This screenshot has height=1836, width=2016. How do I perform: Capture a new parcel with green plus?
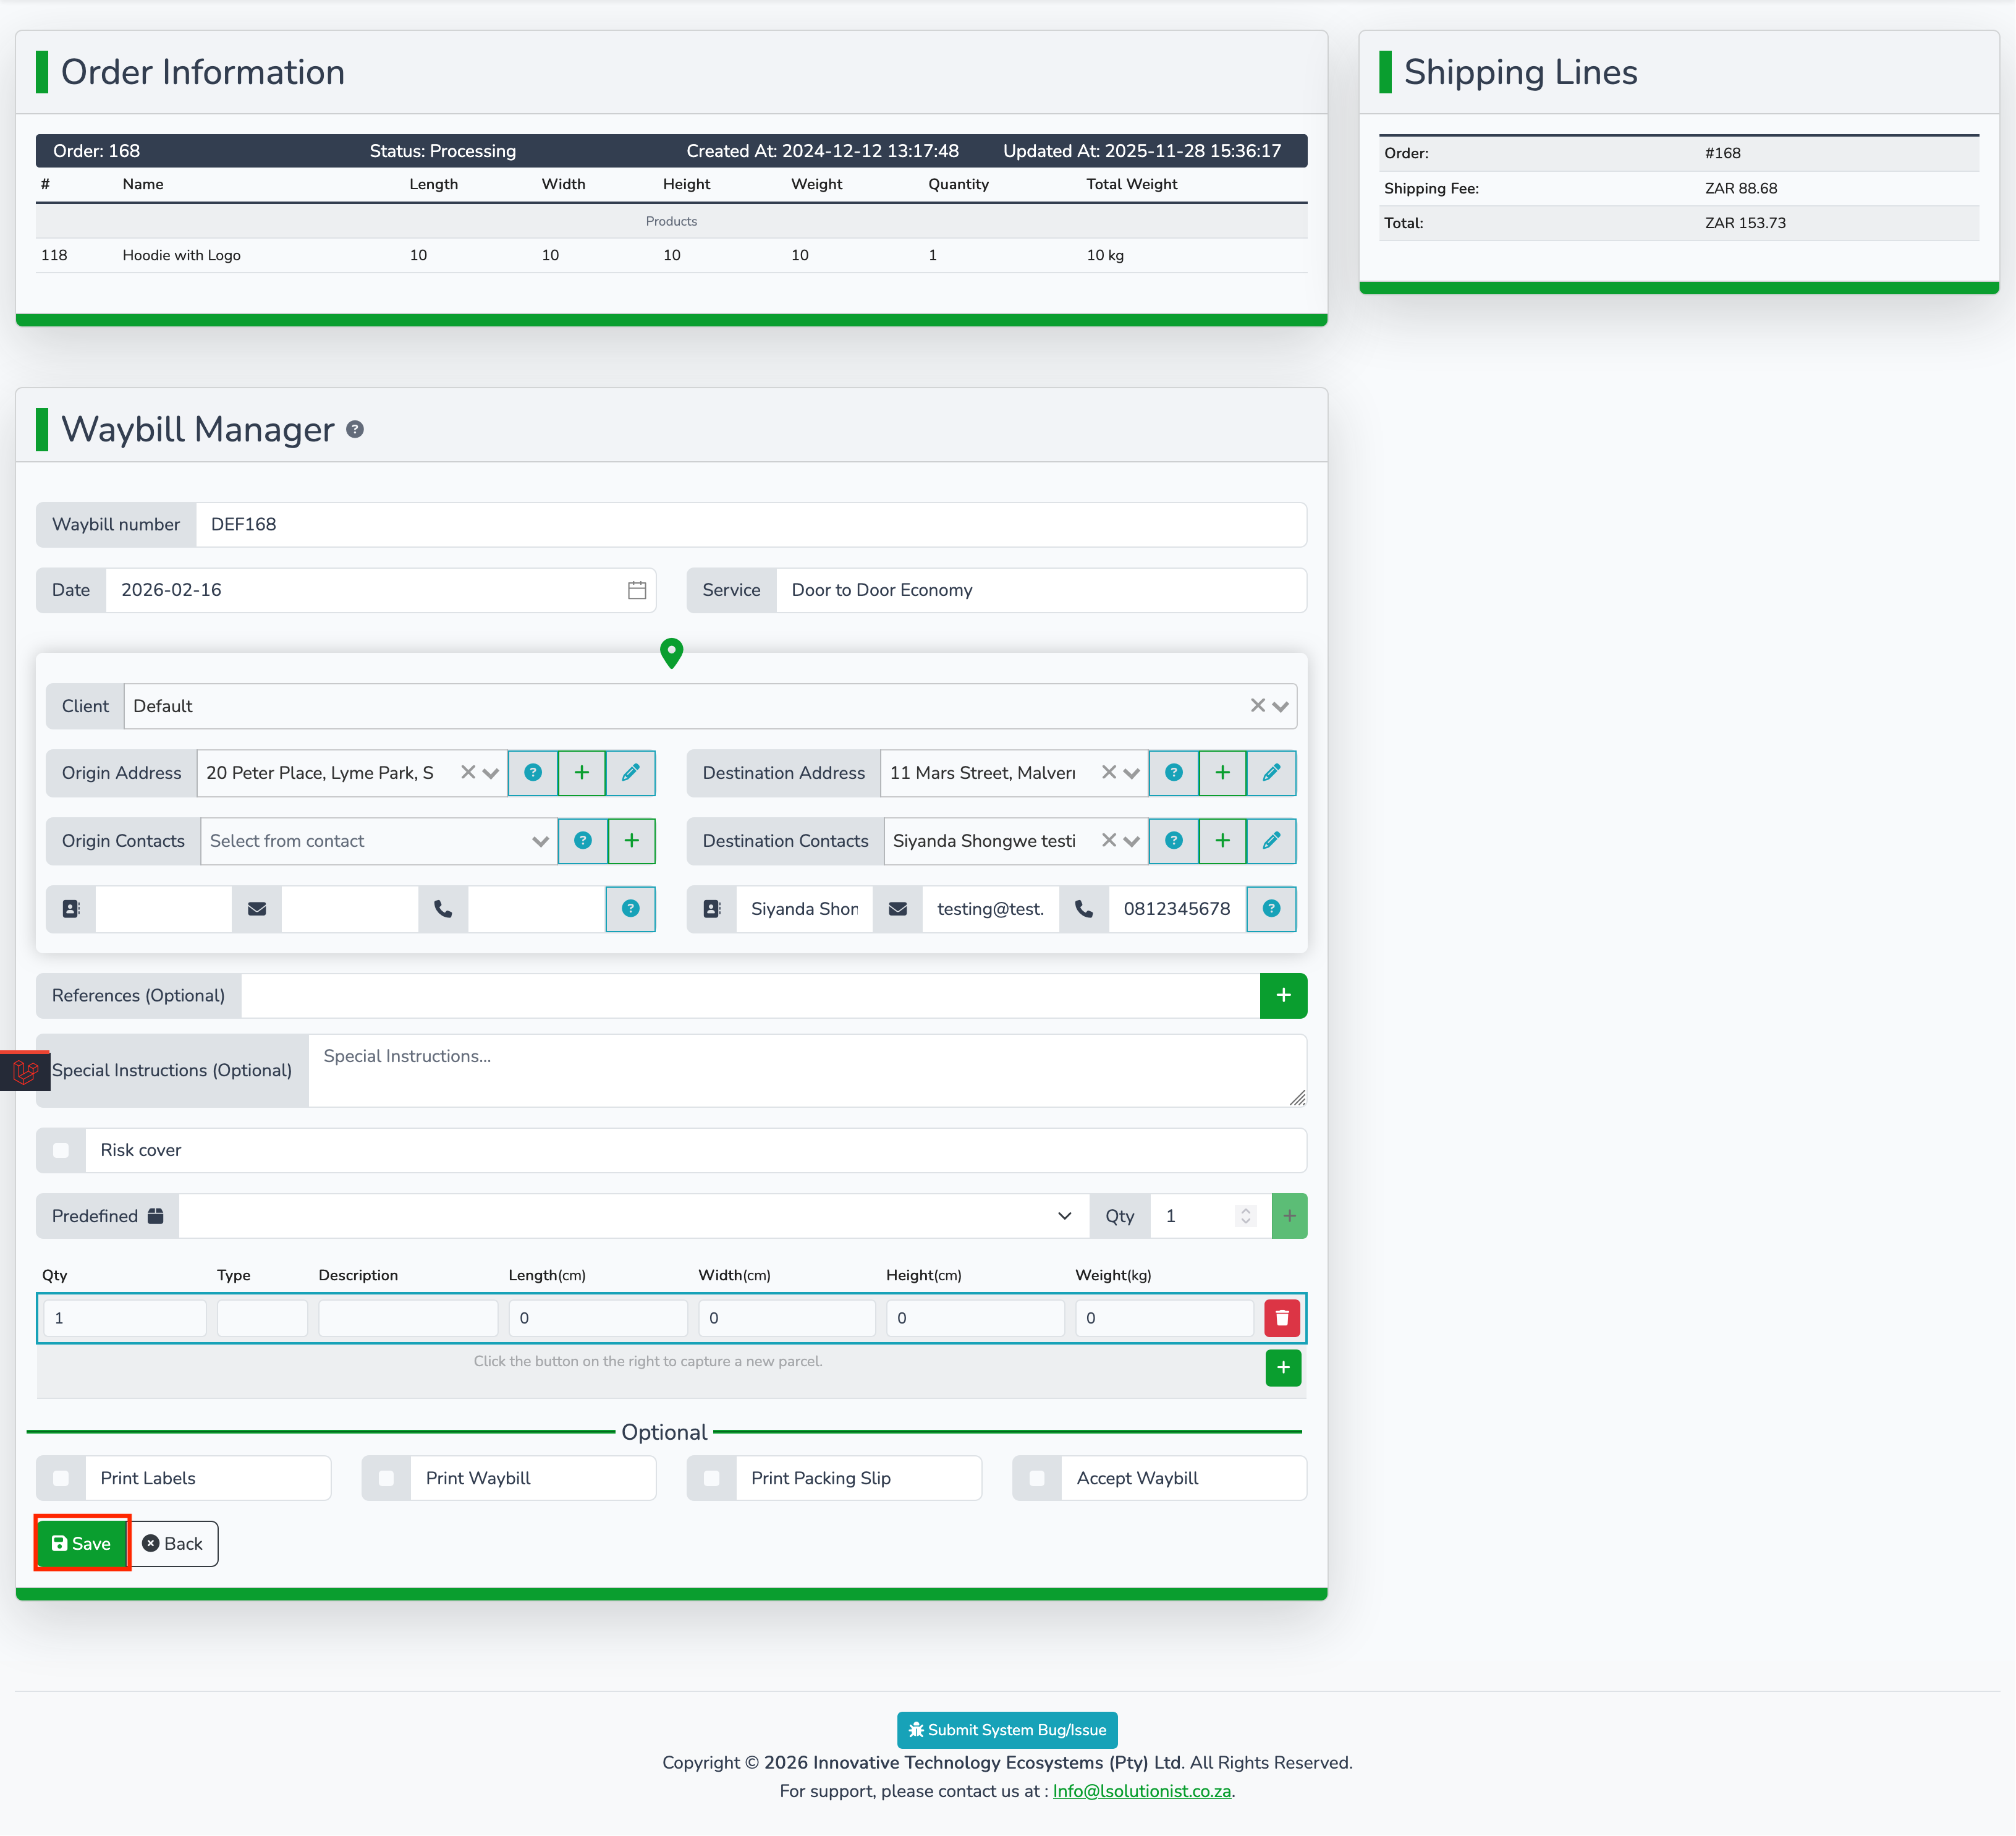click(x=1284, y=1368)
